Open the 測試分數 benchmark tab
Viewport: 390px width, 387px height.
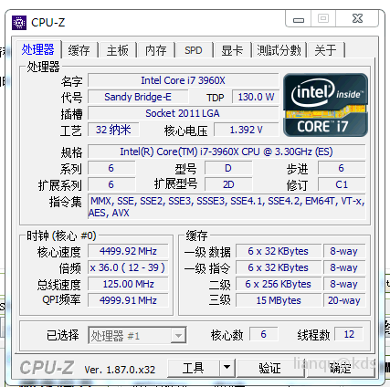pos(279,50)
